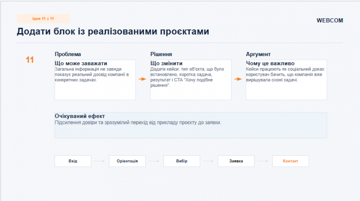The image size is (360, 201).
Task: Choose the Вибір step box
Action: tap(181, 161)
